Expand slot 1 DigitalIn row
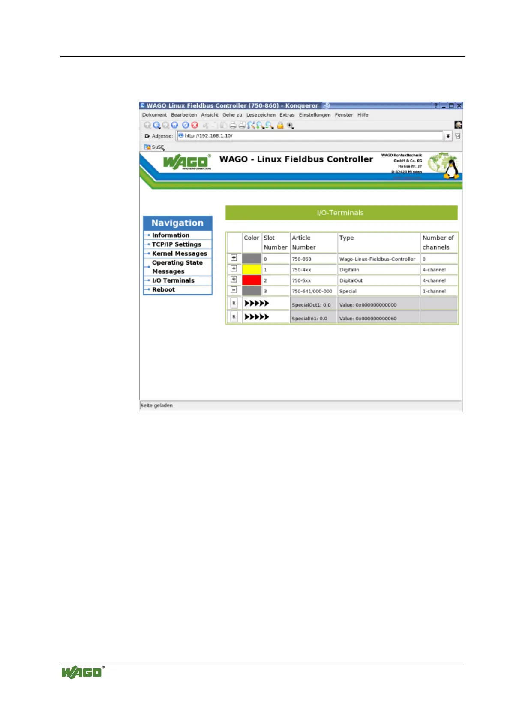This screenshot has width=510, height=722. tap(234, 268)
